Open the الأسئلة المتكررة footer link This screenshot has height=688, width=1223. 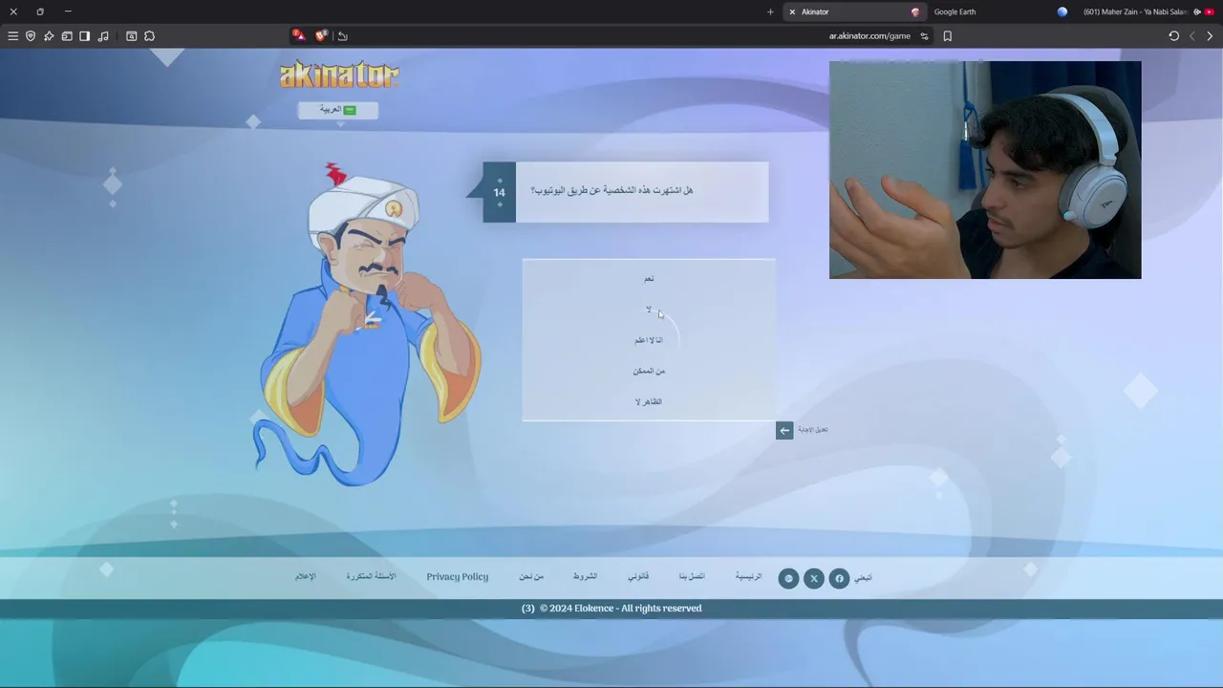(371, 576)
